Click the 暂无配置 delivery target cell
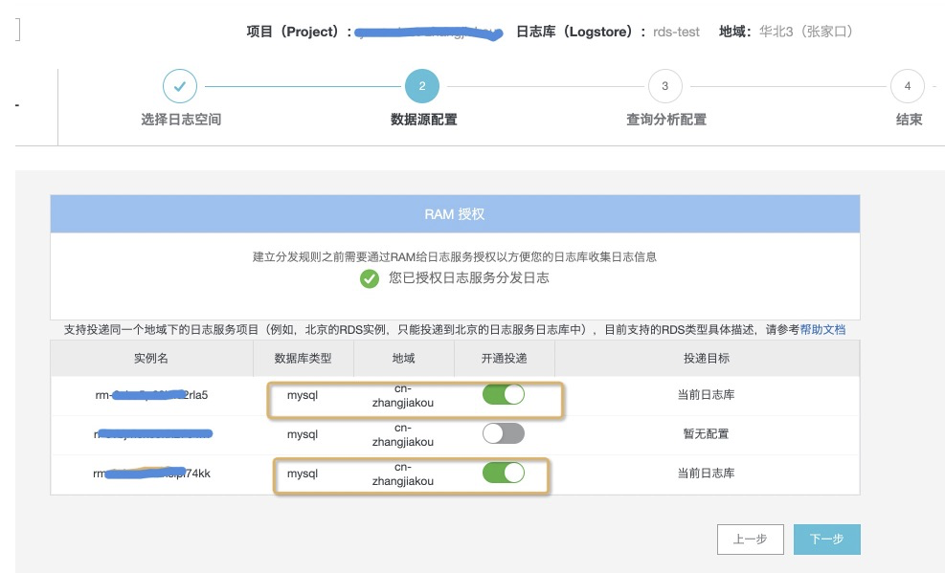This screenshot has width=945, height=573. [x=706, y=434]
